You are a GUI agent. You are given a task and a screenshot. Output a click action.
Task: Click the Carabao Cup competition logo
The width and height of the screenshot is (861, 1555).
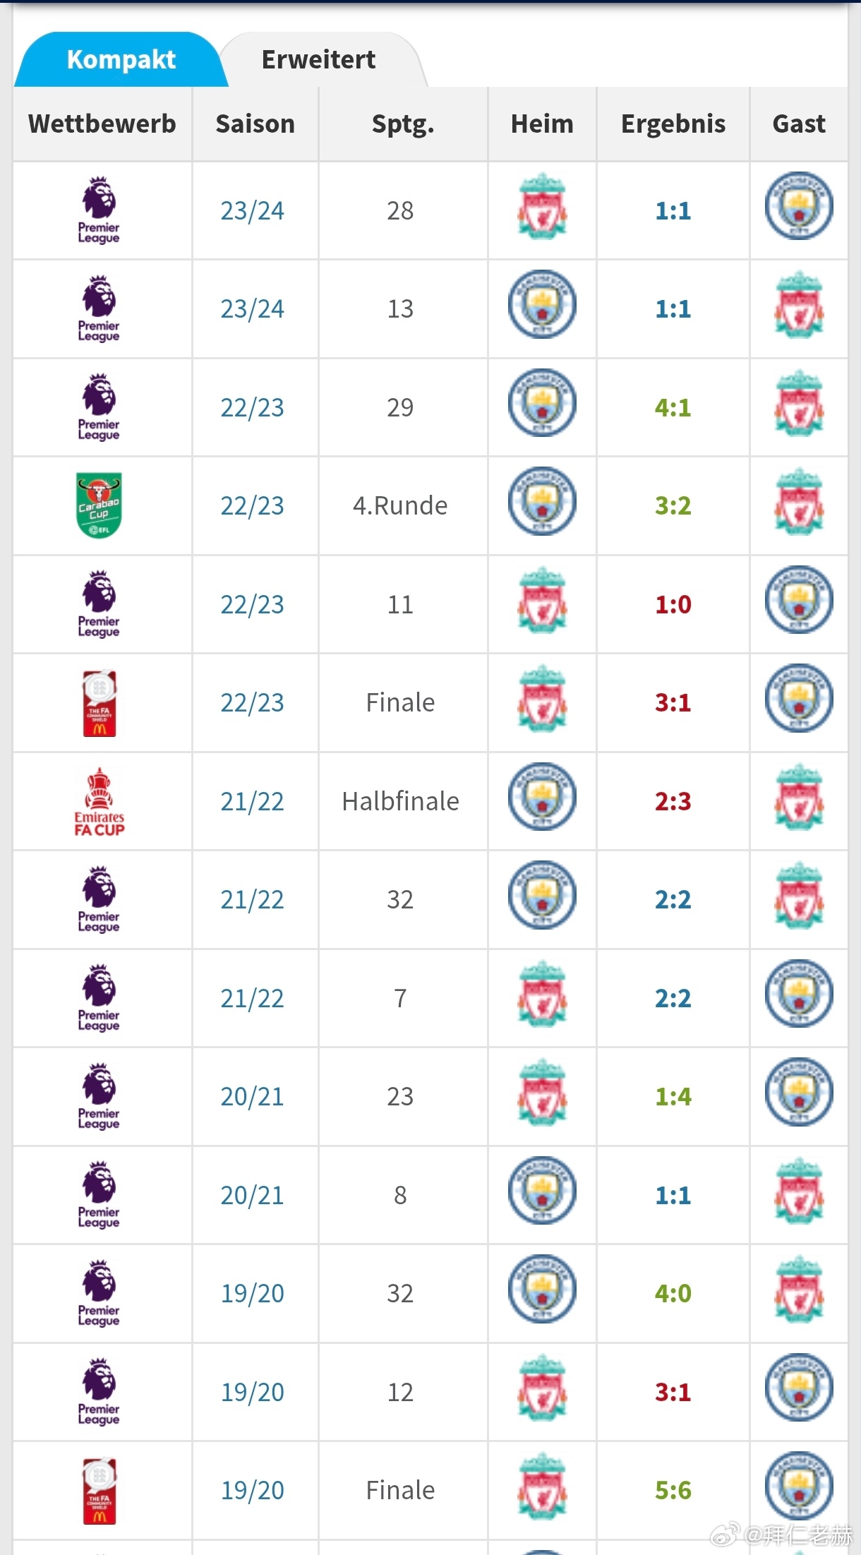(99, 505)
